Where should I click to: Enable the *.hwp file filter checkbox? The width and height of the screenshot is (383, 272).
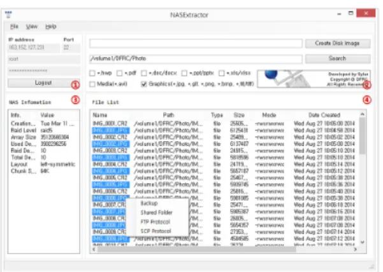click(92, 73)
